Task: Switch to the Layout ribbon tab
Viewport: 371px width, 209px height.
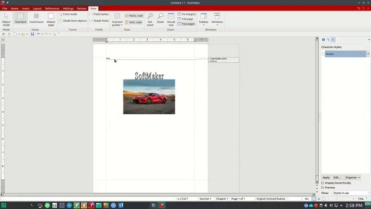Action: coord(37,9)
